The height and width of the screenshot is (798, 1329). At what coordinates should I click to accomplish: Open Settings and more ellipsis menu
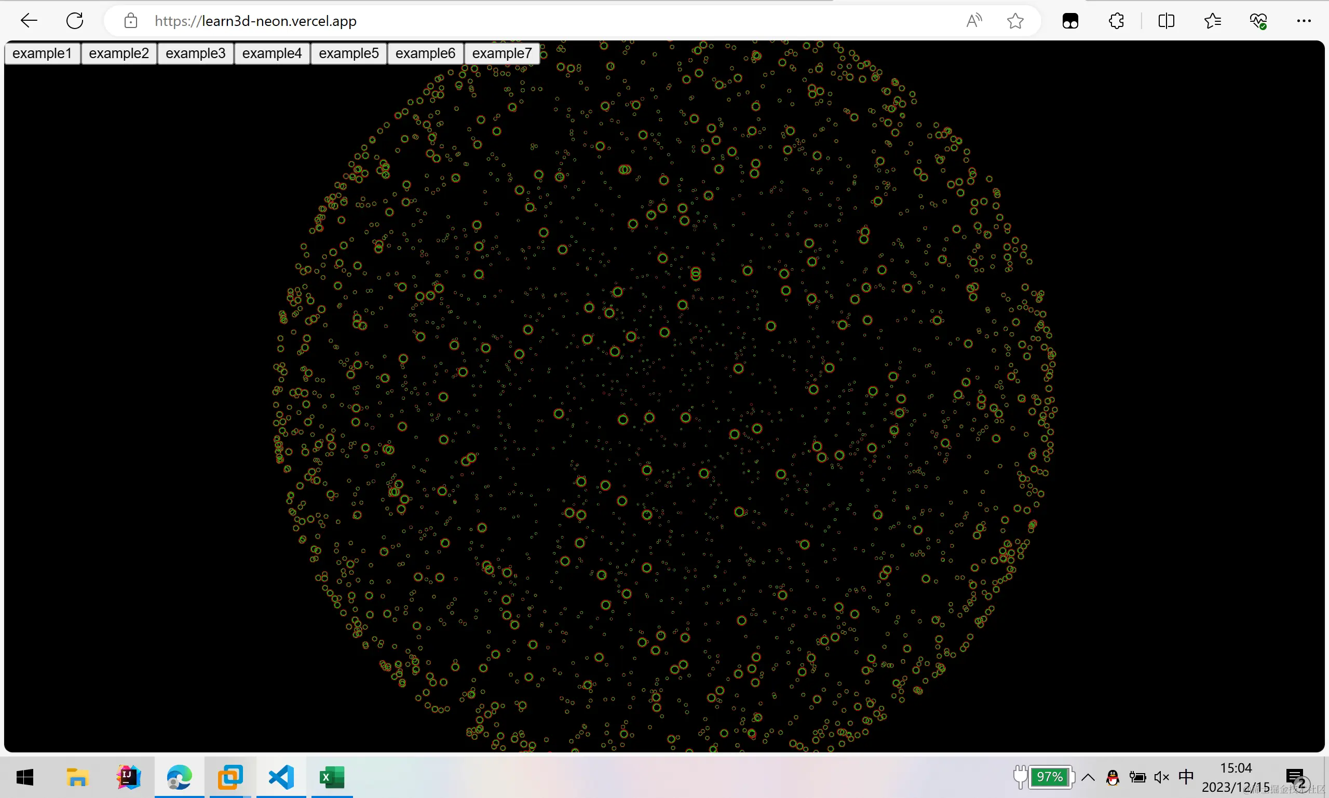pos(1304,21)
